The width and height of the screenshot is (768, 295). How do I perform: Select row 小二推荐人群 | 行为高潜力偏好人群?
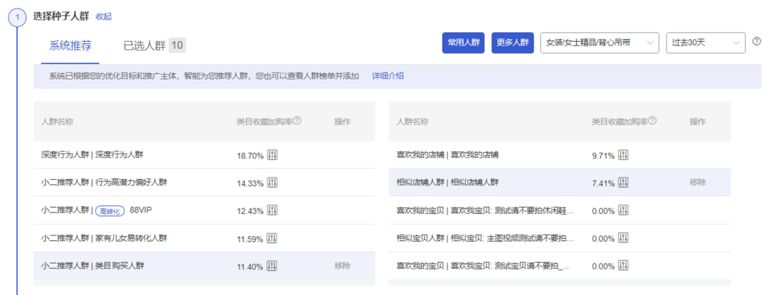click(x=204, y=183)
